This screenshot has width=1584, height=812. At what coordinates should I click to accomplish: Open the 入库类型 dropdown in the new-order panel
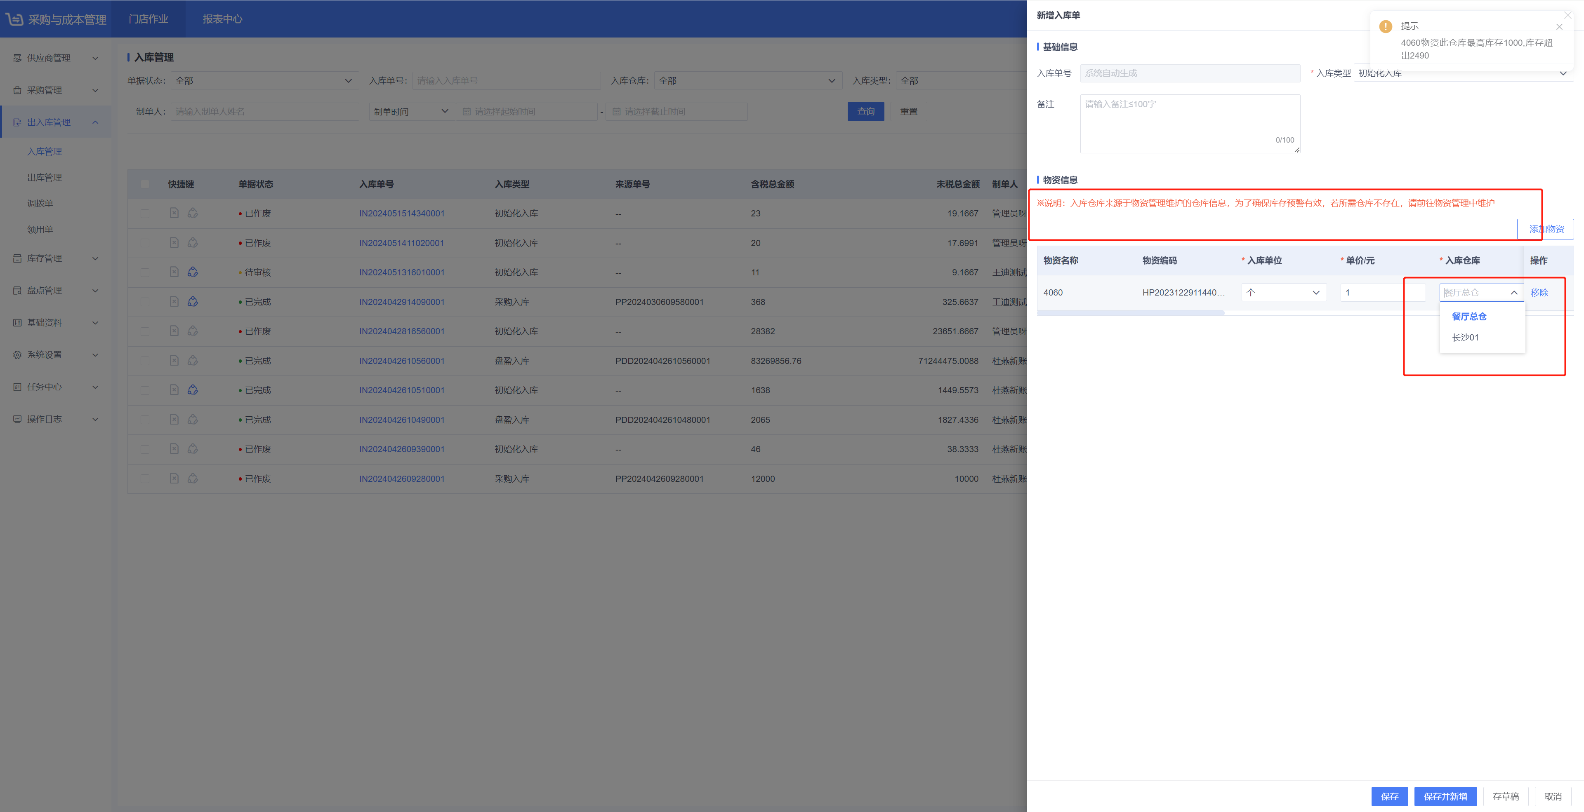click(x=1463, y=73)
